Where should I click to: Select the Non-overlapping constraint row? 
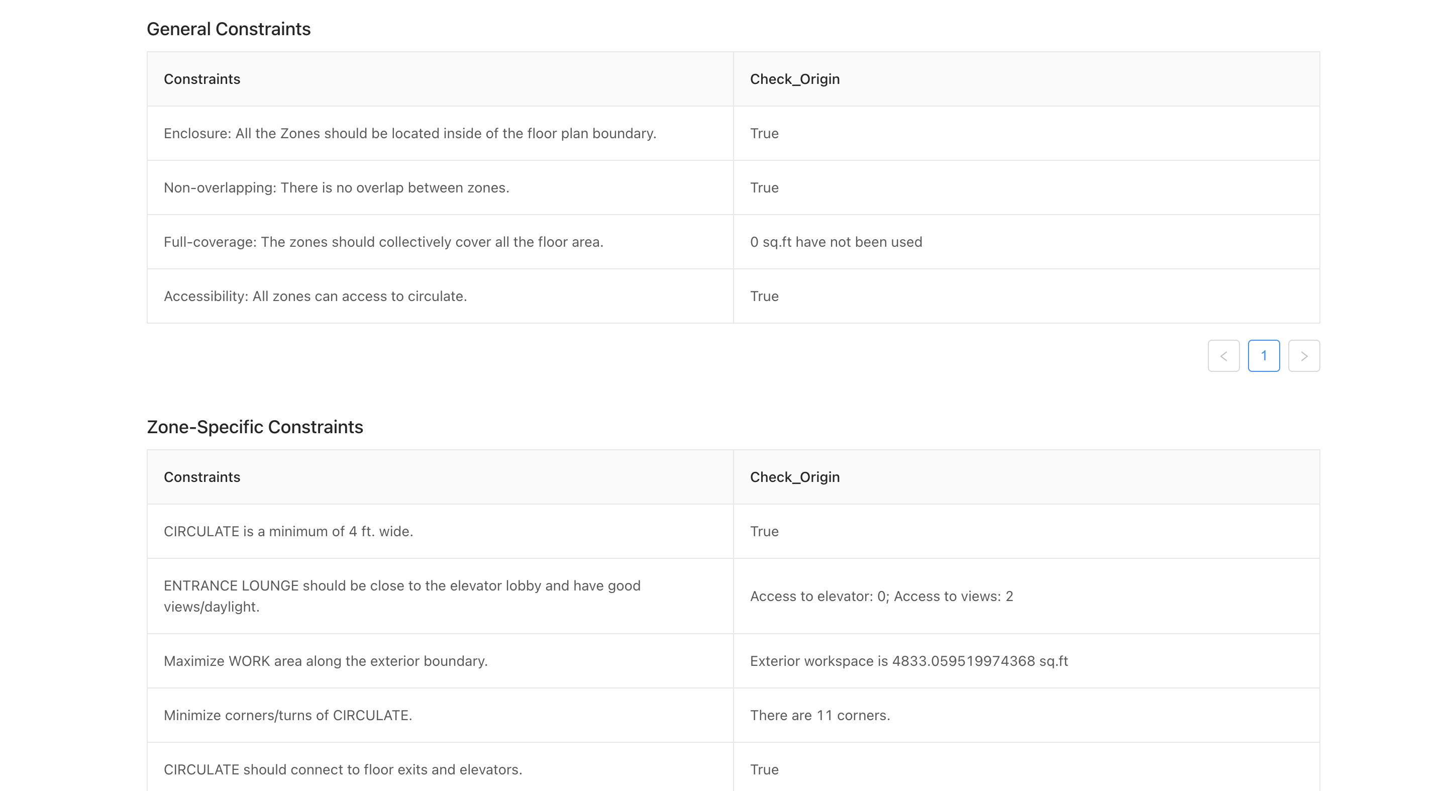336,187
